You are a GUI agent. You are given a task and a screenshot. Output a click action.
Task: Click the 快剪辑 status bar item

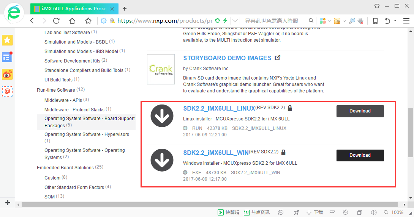[228, 212]
